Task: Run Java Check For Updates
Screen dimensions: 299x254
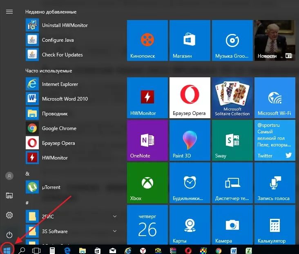Action: click(x=54, y=55)
